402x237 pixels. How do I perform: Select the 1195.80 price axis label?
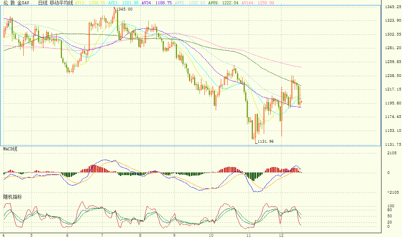(x=393, y=103)
